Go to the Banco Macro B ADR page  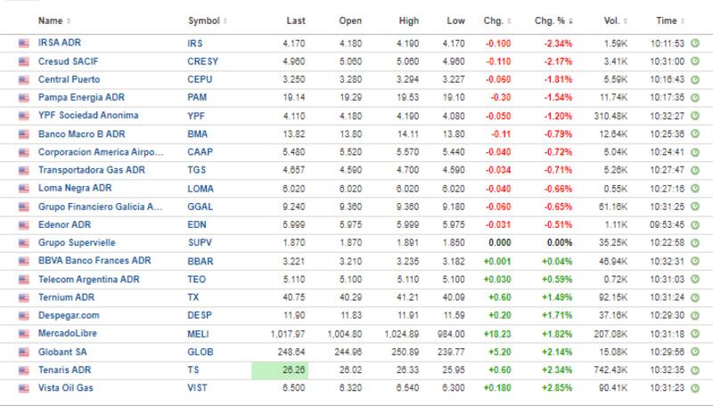coord(81,134)
